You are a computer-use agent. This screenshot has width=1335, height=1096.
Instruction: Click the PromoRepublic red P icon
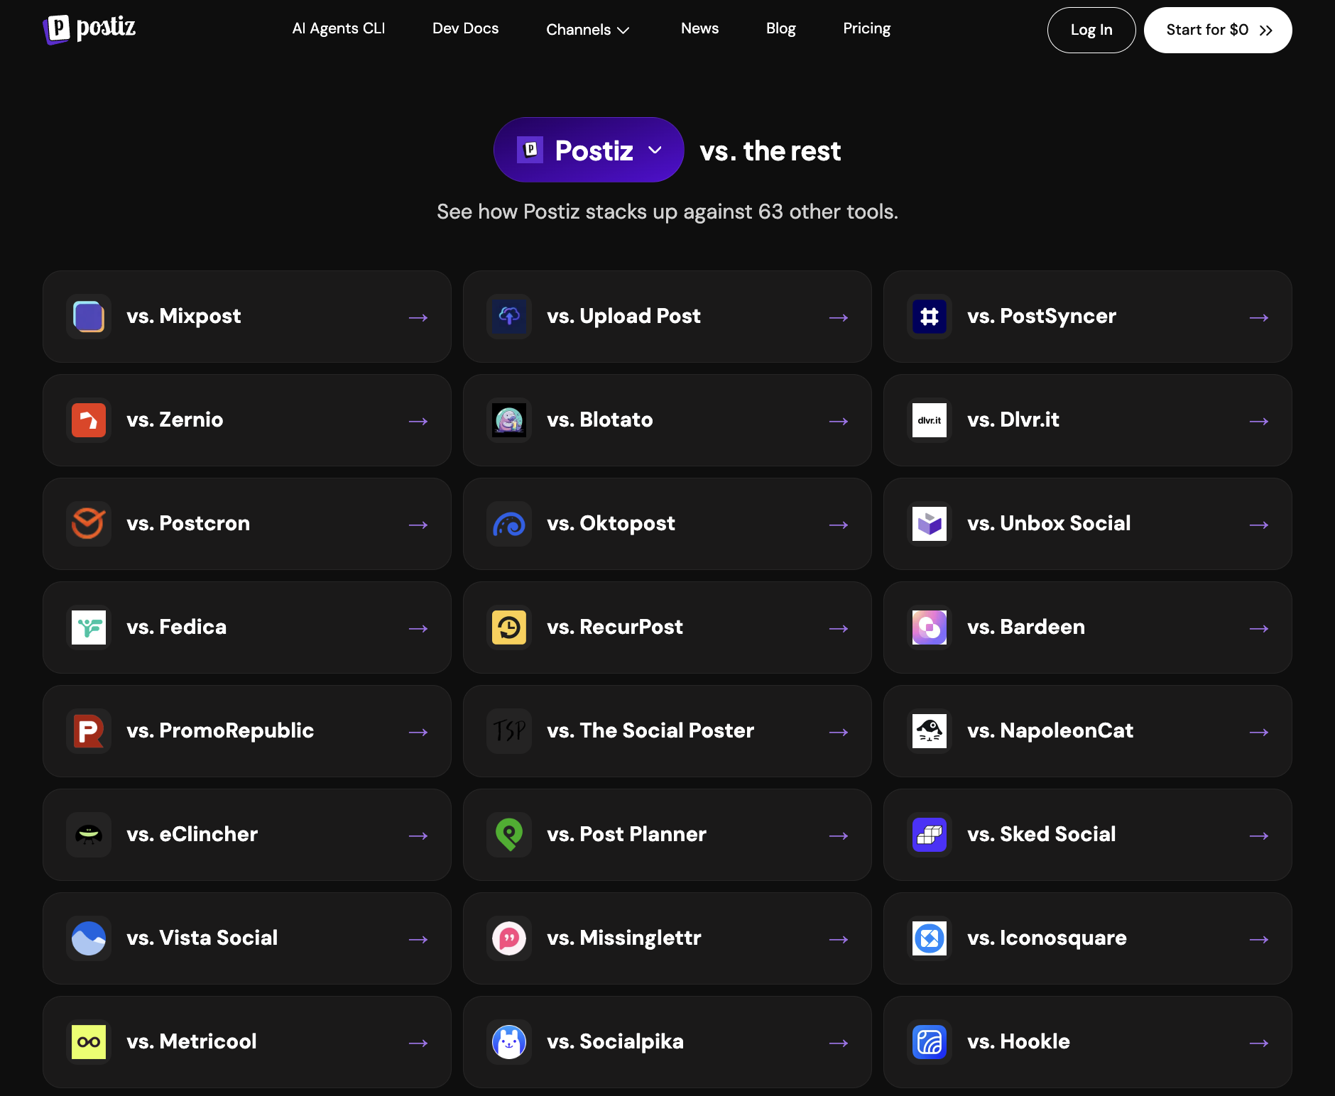[x=89, y=731]
